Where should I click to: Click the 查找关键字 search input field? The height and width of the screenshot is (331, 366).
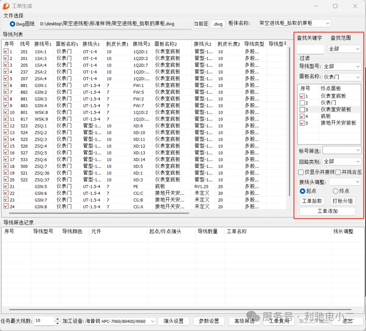pyautogui.click(x=310, y=49)
